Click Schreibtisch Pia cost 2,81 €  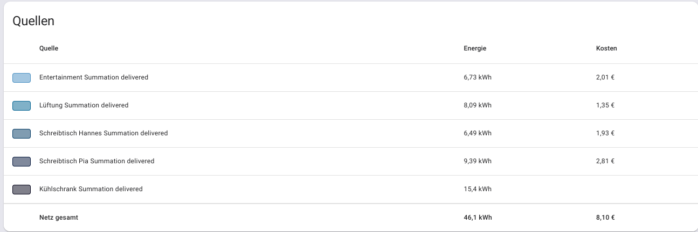point(605,161)
